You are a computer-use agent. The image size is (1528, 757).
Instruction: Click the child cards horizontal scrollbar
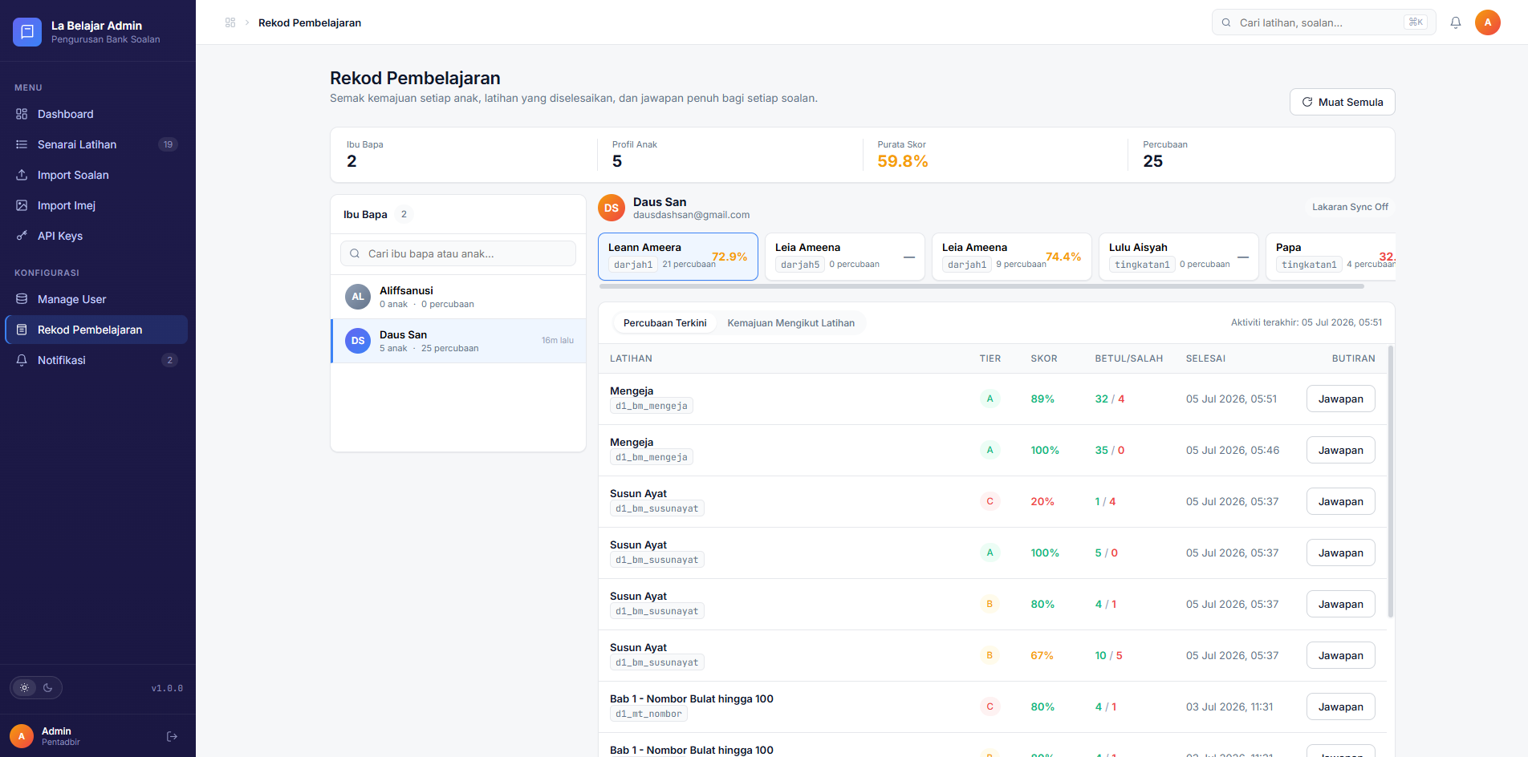click(x=981, y=286)
